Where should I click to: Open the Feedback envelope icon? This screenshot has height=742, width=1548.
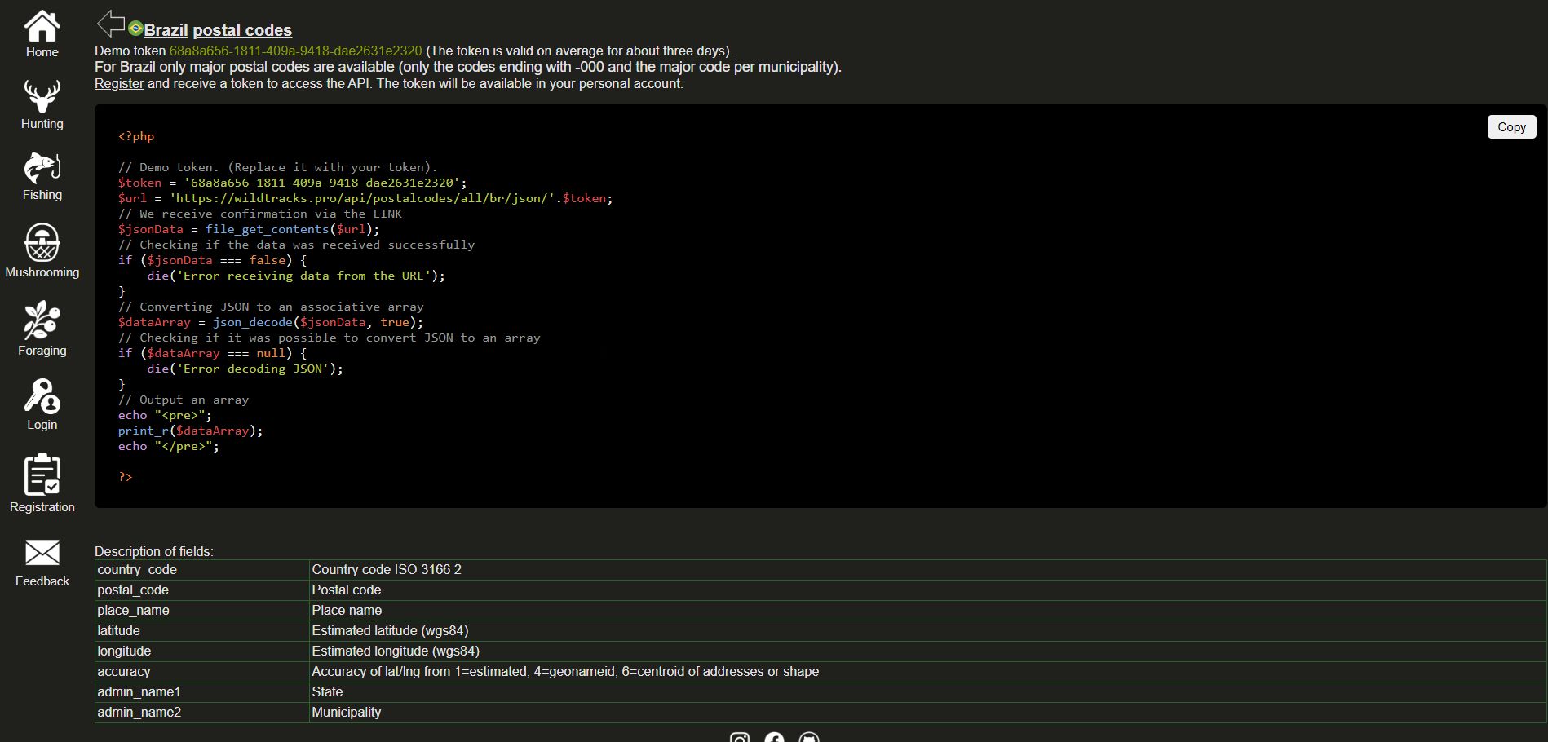click(x=42, y=553)
